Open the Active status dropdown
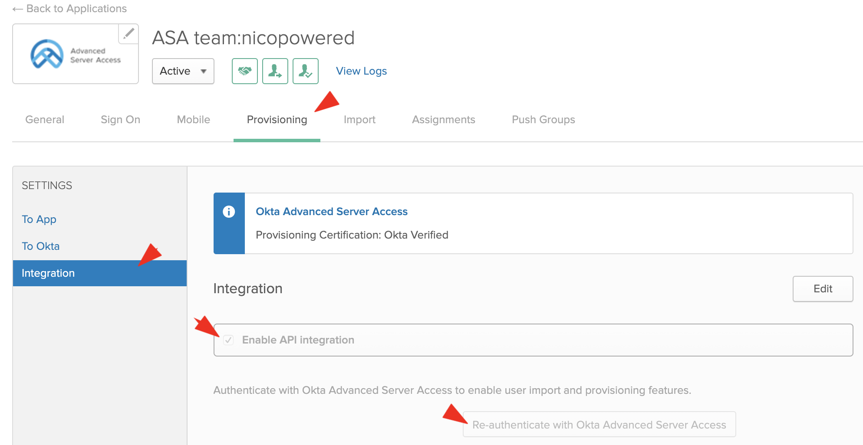863x445 pixels. 183,71
